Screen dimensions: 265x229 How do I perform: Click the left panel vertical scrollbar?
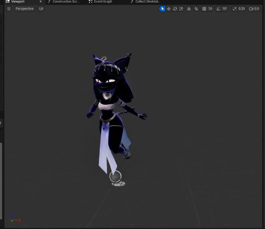click(1, 181)
